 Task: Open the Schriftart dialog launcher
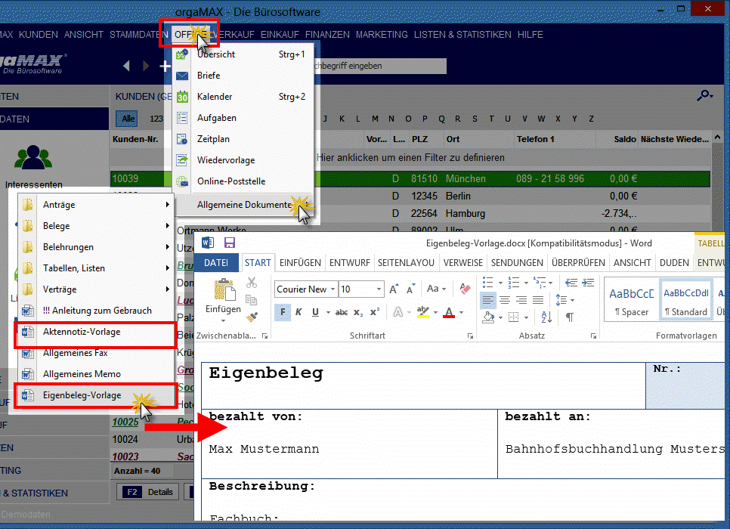pos(470,336)
